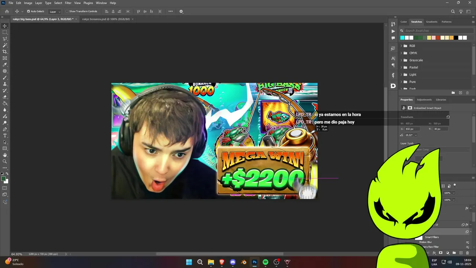Select the Paint Bucket tool
The image size is (476, 268).
tap(5, 103)
